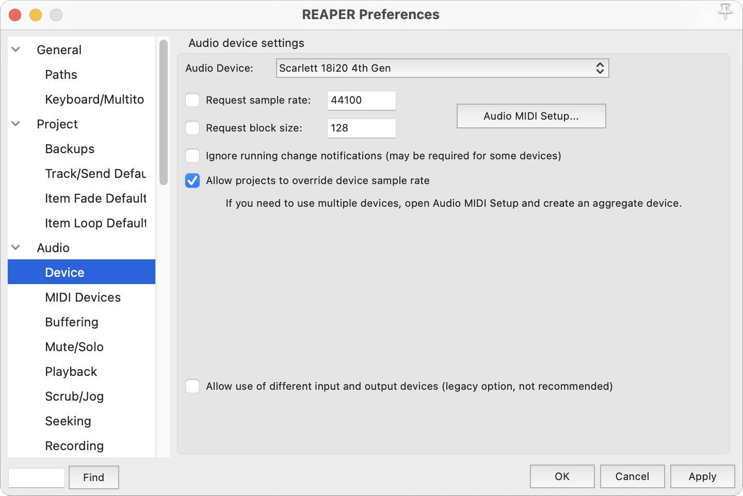Open Item Fade Defaults page
The image size is (743, 496).
click(95, 199)
